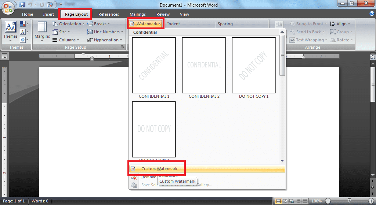
Task: Open Theme Colors icon
Action: pos(24,24)
